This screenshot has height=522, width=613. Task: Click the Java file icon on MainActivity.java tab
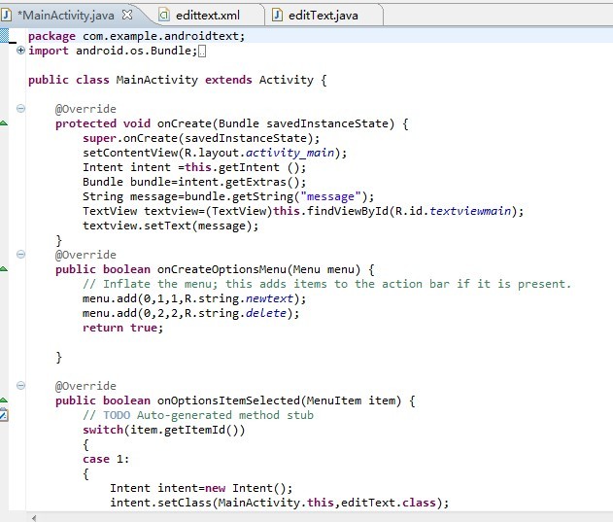pos(6,15)
